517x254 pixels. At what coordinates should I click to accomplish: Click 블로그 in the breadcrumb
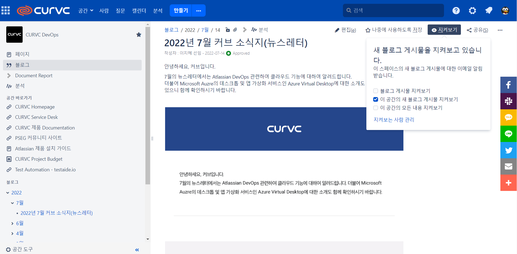click(x=171, y=30)
